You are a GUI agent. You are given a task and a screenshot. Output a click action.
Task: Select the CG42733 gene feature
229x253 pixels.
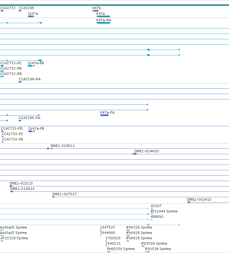coord(2,11)
